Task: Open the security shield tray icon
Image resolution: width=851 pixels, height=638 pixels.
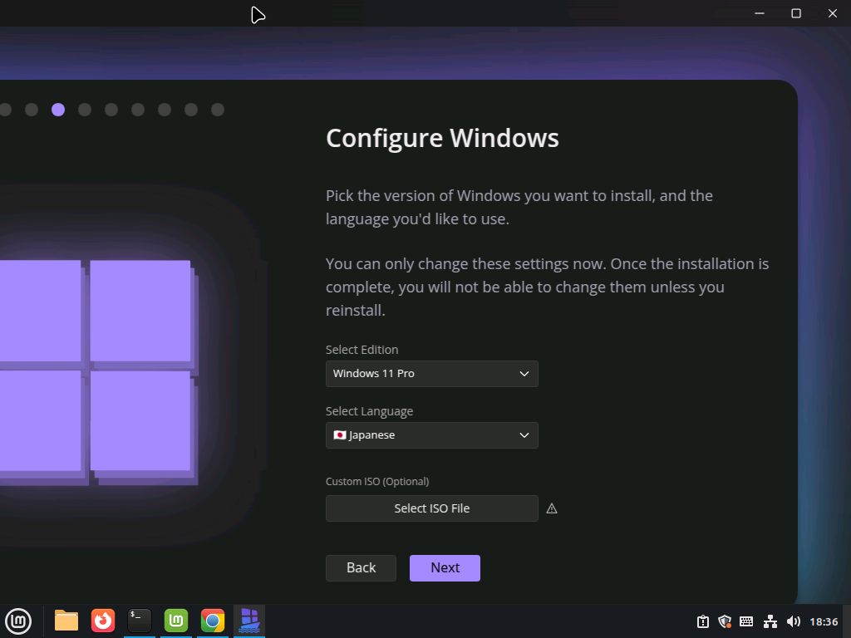Action: [x=725, y=621]
